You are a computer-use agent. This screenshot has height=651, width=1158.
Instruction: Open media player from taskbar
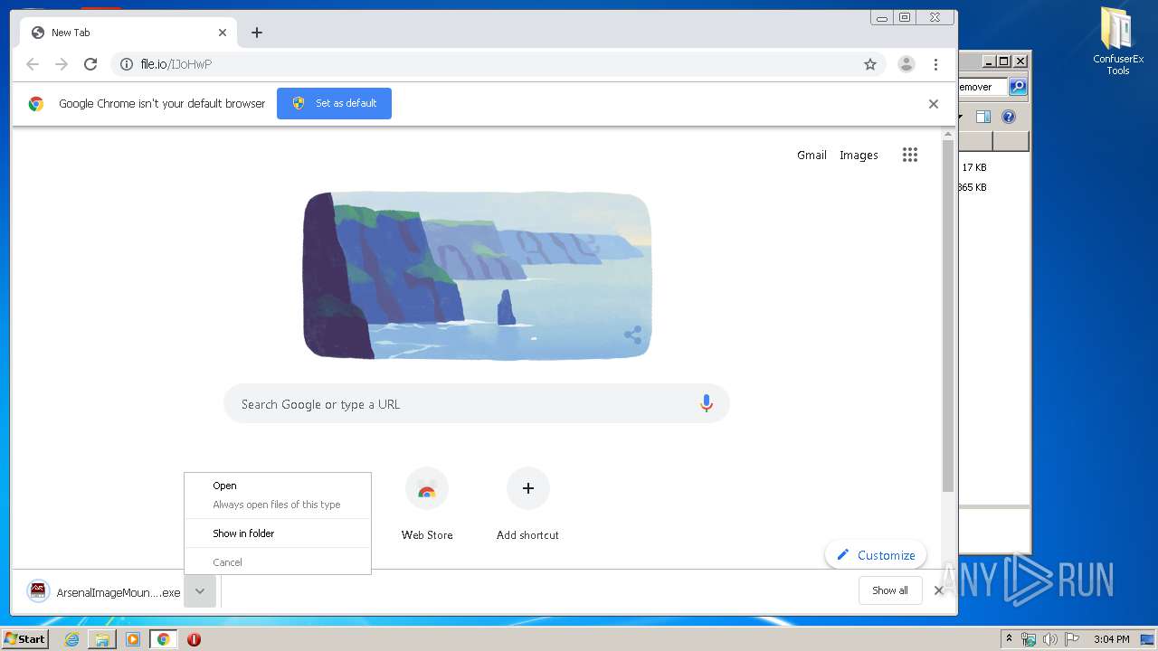pos(133,639)
